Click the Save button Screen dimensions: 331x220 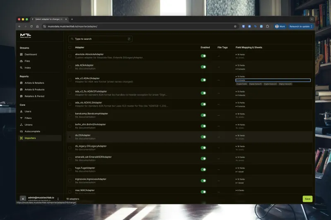click(307, 199)
